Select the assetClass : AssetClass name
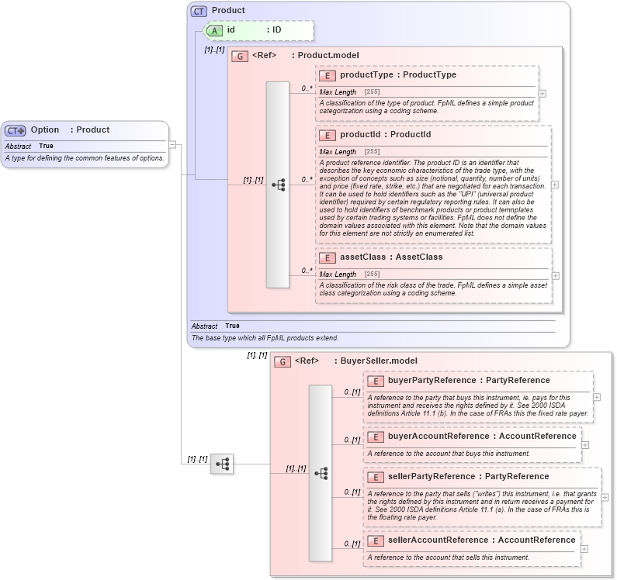Screen dimensions: 617x580 point(391,257)
